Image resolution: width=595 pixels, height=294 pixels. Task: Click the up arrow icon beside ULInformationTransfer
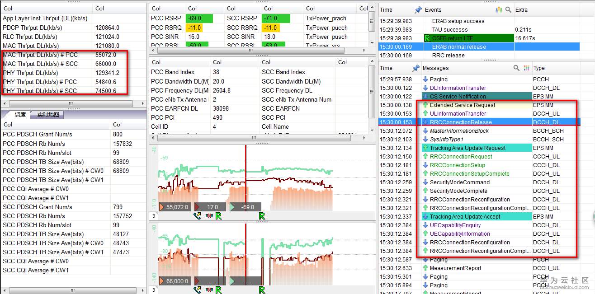click(x=425, y=114)
